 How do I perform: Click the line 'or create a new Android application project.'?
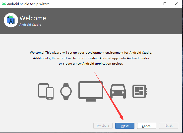91,64
